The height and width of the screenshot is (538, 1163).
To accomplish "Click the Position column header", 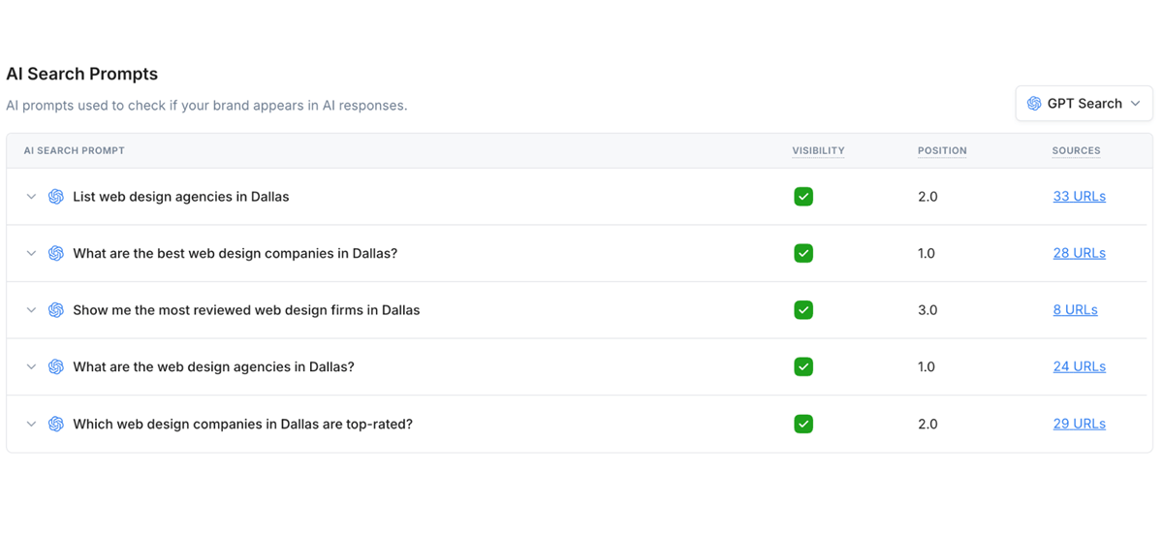I will click(942, 151).
